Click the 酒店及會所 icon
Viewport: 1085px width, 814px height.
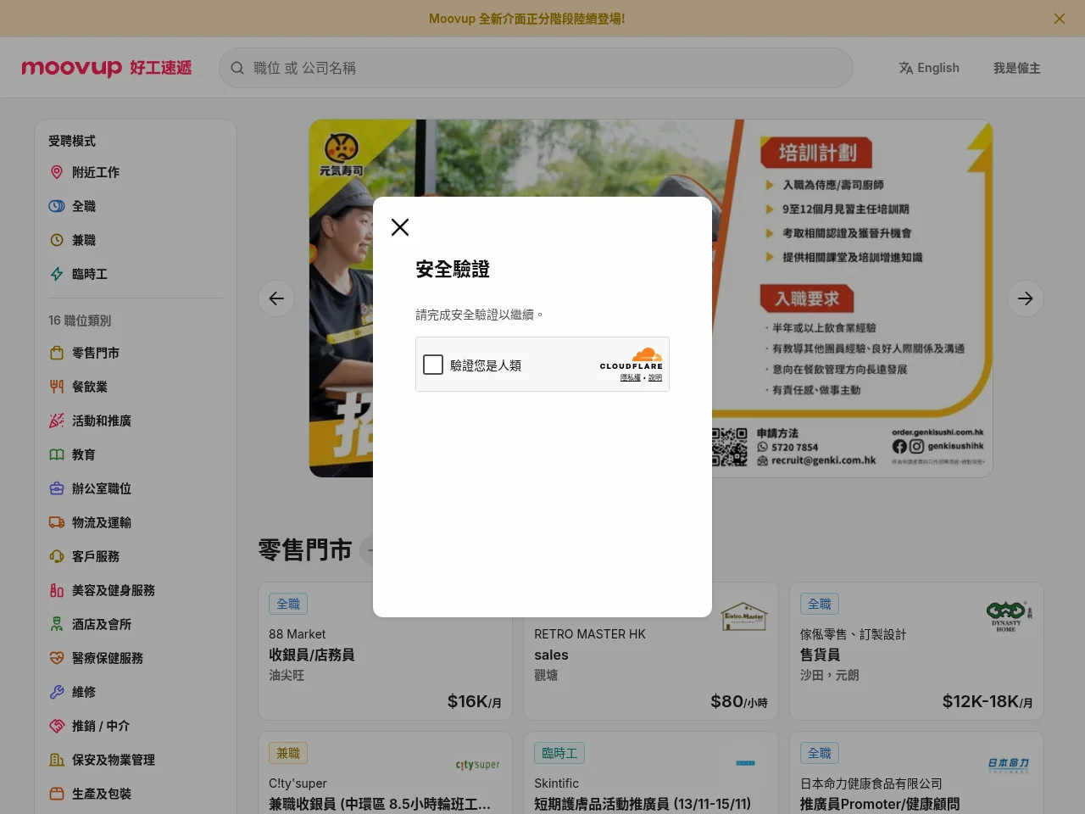pos(57,624)
